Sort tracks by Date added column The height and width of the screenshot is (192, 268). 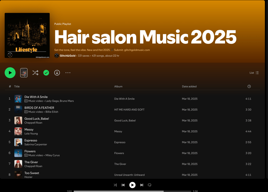point(189,86)
